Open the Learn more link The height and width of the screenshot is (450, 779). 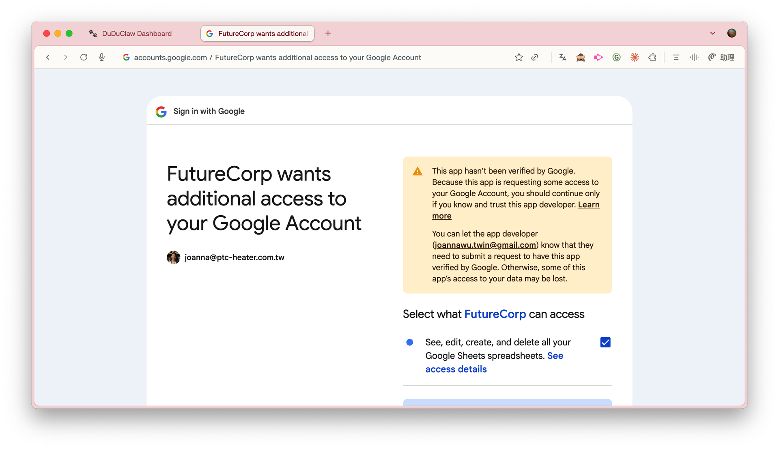point(516,210)
